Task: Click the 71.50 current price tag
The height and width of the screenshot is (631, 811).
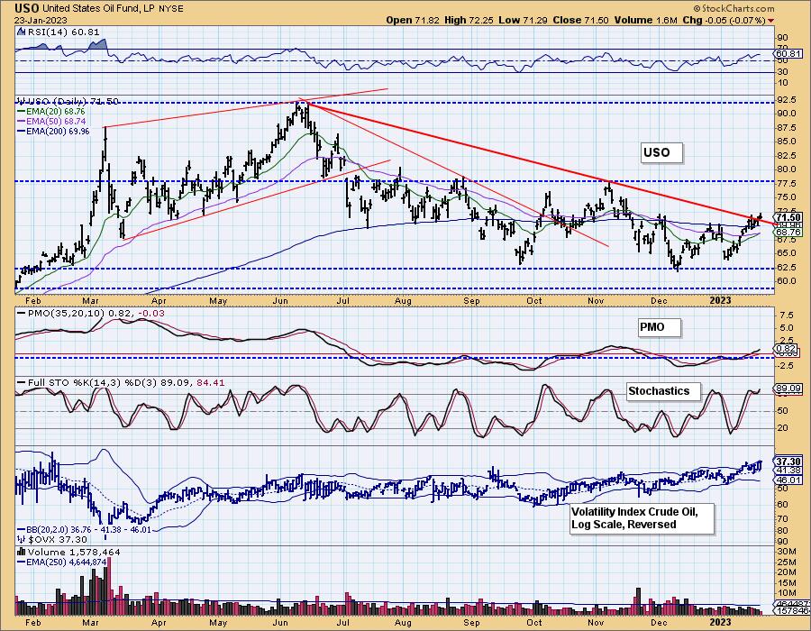Action: pos(788,217)
